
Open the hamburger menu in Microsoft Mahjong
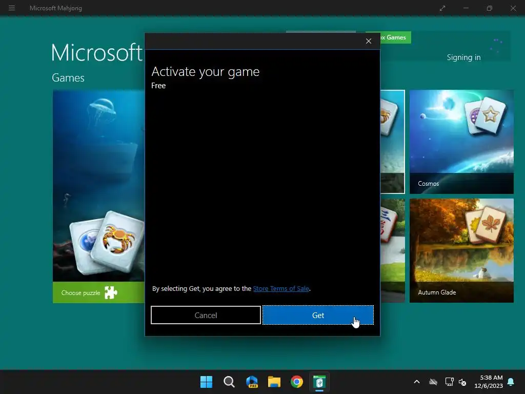[12, 8]
